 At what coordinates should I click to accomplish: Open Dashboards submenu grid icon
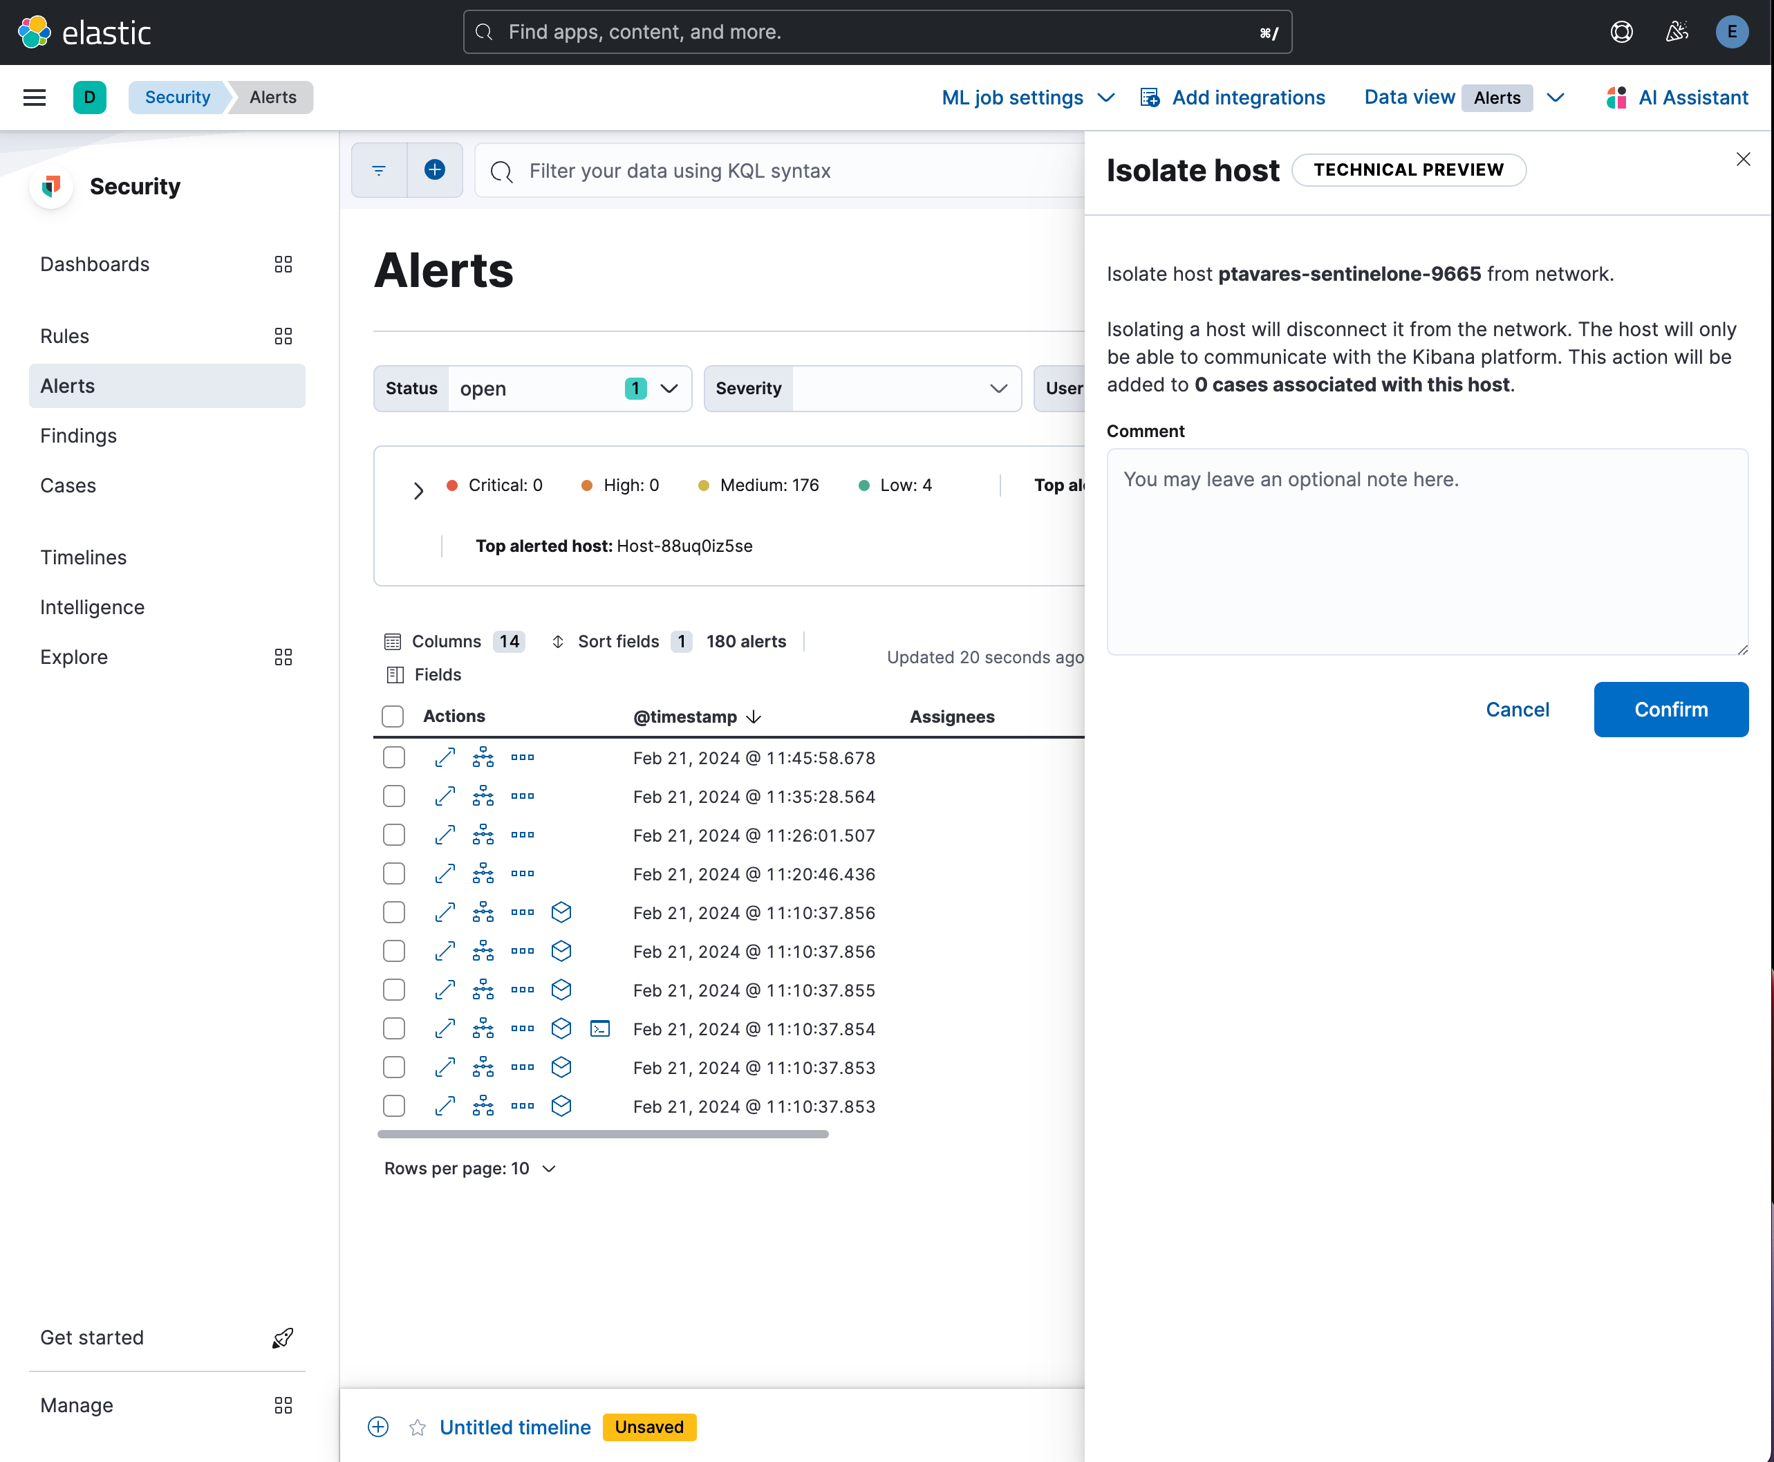[x=283, y=264]
